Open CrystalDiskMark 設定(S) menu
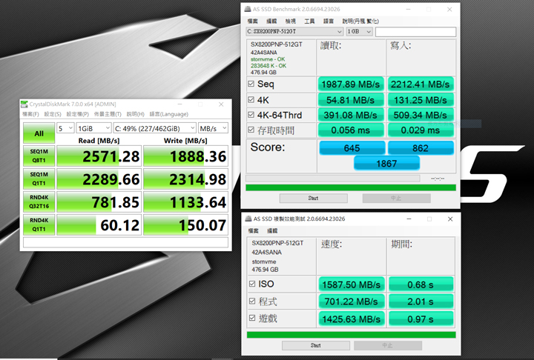This screenshot has height=360, width=534. click(x=53, y=114)
